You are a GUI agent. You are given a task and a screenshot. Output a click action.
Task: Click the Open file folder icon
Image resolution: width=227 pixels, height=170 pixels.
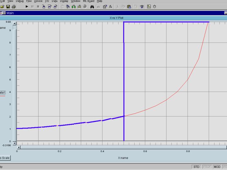2,6
